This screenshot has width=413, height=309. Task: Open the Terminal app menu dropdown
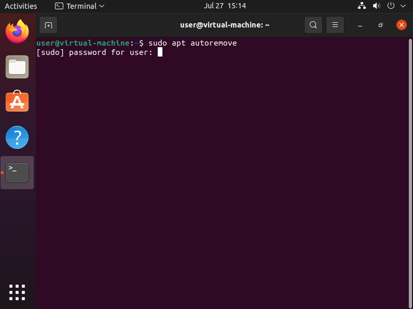(x=80, y=6)
